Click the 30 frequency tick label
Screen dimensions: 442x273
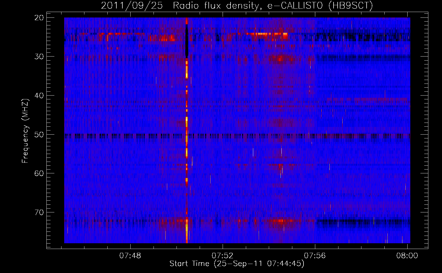[x=39, y=57]
